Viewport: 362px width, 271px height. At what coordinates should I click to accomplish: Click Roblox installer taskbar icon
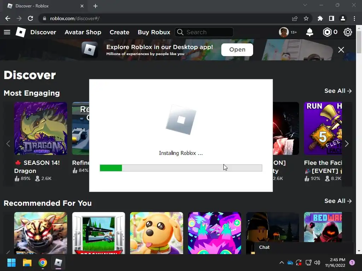(58, 263)
